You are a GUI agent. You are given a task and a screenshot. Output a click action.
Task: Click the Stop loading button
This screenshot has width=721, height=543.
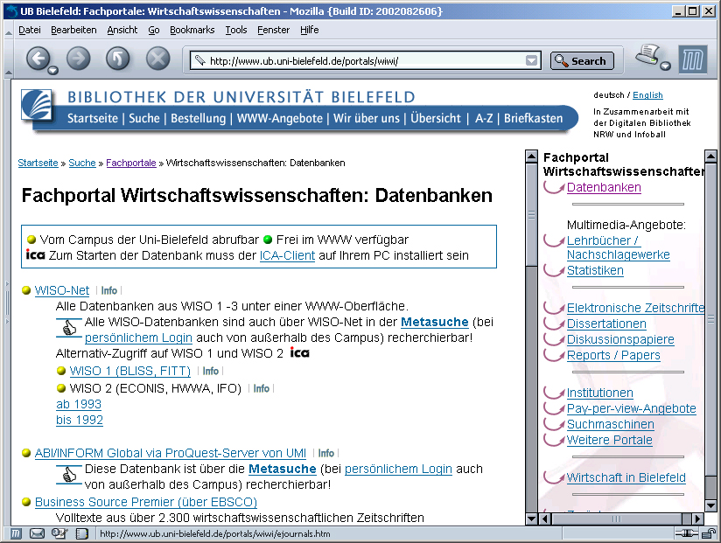157,59
